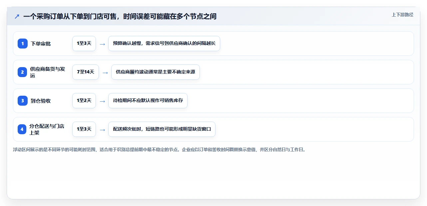427x206 pixels.
Task: Click the step 2 number badge
Action: click(23, 72)
